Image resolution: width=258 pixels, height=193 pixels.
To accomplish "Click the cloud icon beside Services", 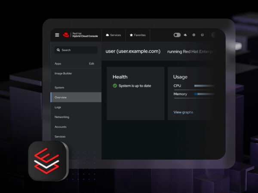I will [107, 35].
